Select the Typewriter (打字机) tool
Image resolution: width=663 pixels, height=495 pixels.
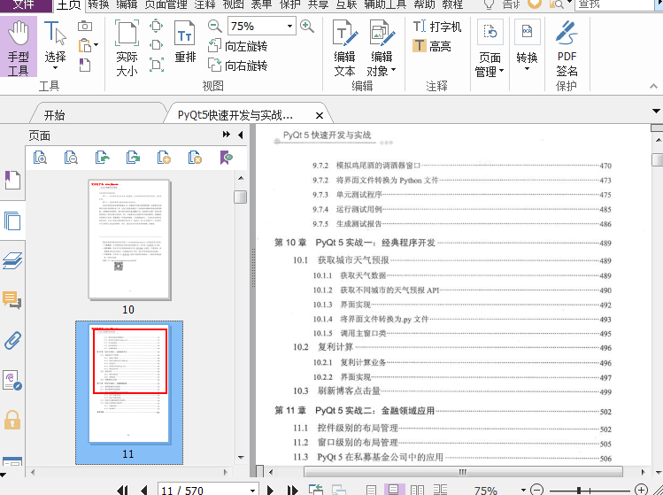[436, 27]
